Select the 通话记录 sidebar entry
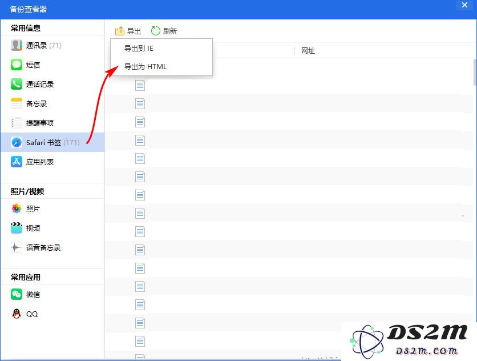Image resolution: width=477 pixels, height=361 pixels. tap(52, 84)
